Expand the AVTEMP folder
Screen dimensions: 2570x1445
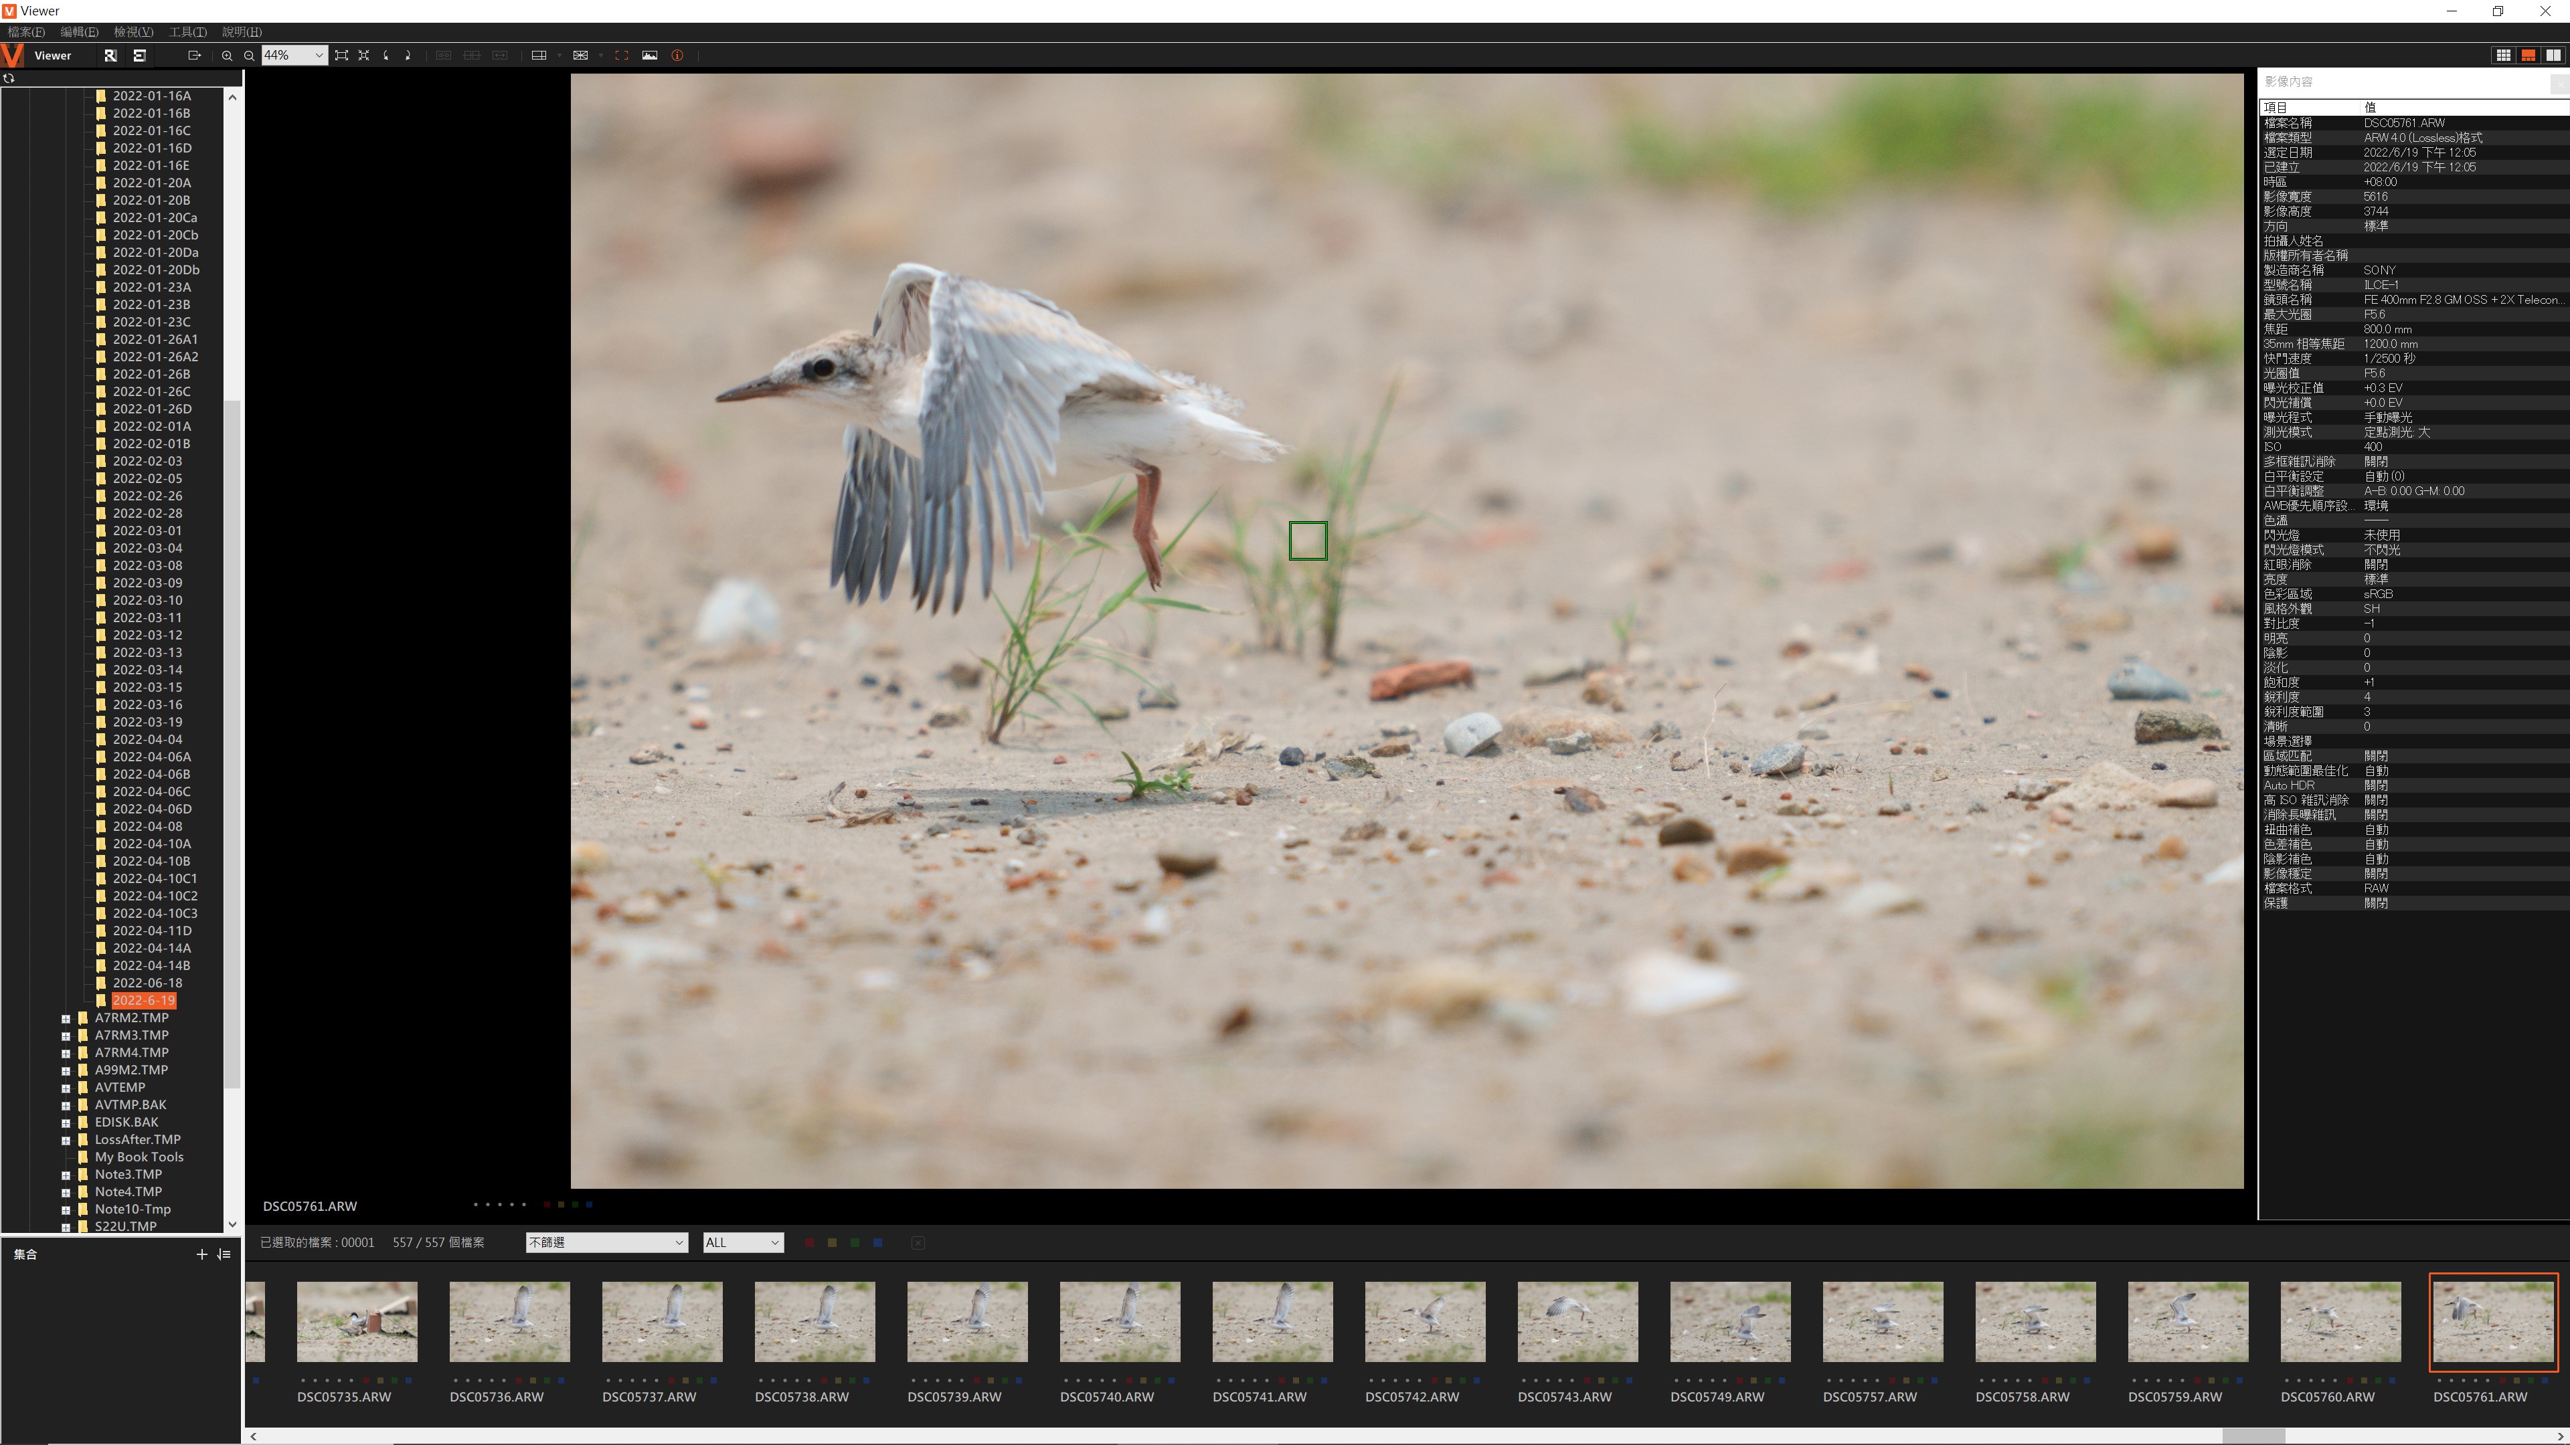pyautogui.click(x=66, y=1088)
